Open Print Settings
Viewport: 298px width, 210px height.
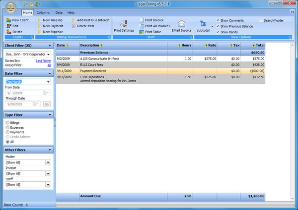(x=124, y=25)
